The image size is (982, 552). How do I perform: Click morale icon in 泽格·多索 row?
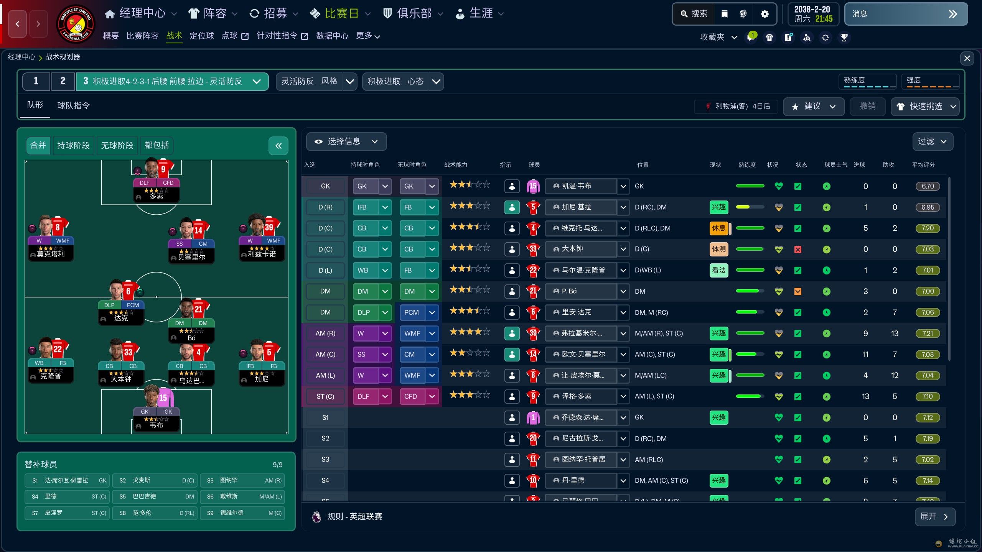pyautogui.click(x=827, y=397)
